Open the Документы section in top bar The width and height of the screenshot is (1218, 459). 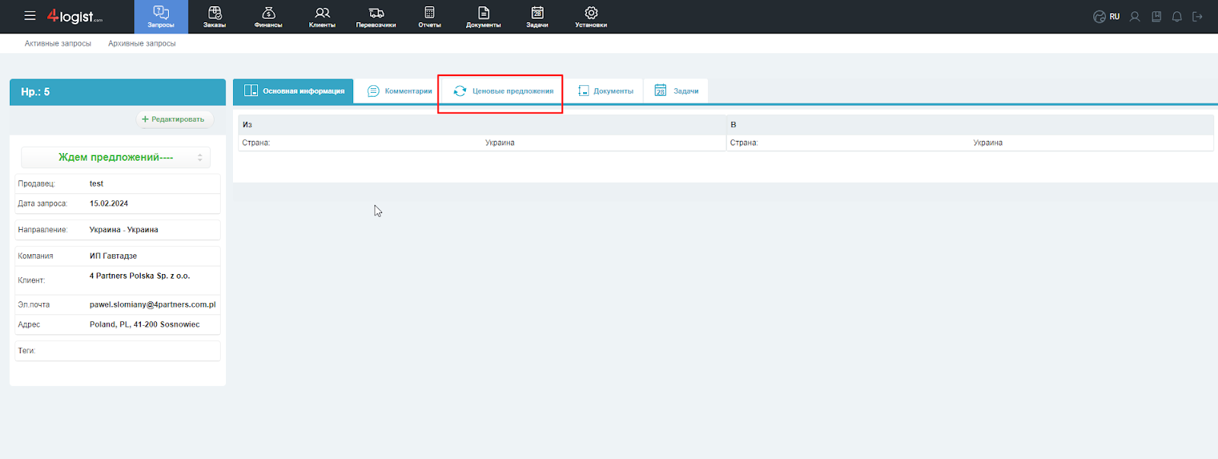point(483,17)
